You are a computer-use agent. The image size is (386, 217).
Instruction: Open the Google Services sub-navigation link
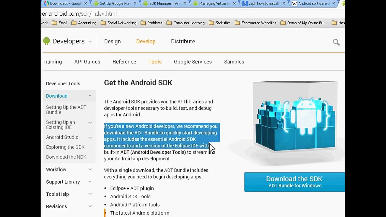[x=193, y=61]
